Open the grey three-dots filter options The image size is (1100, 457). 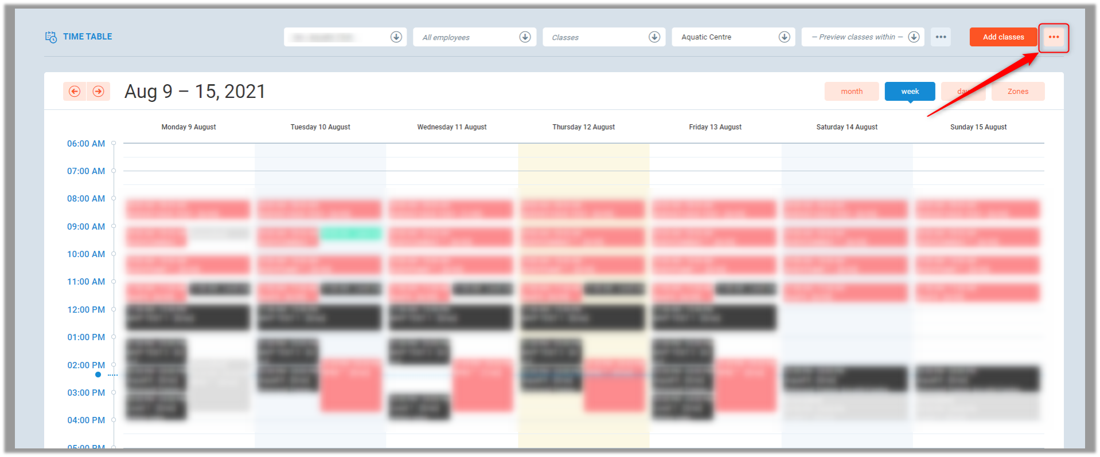[941, 37]
